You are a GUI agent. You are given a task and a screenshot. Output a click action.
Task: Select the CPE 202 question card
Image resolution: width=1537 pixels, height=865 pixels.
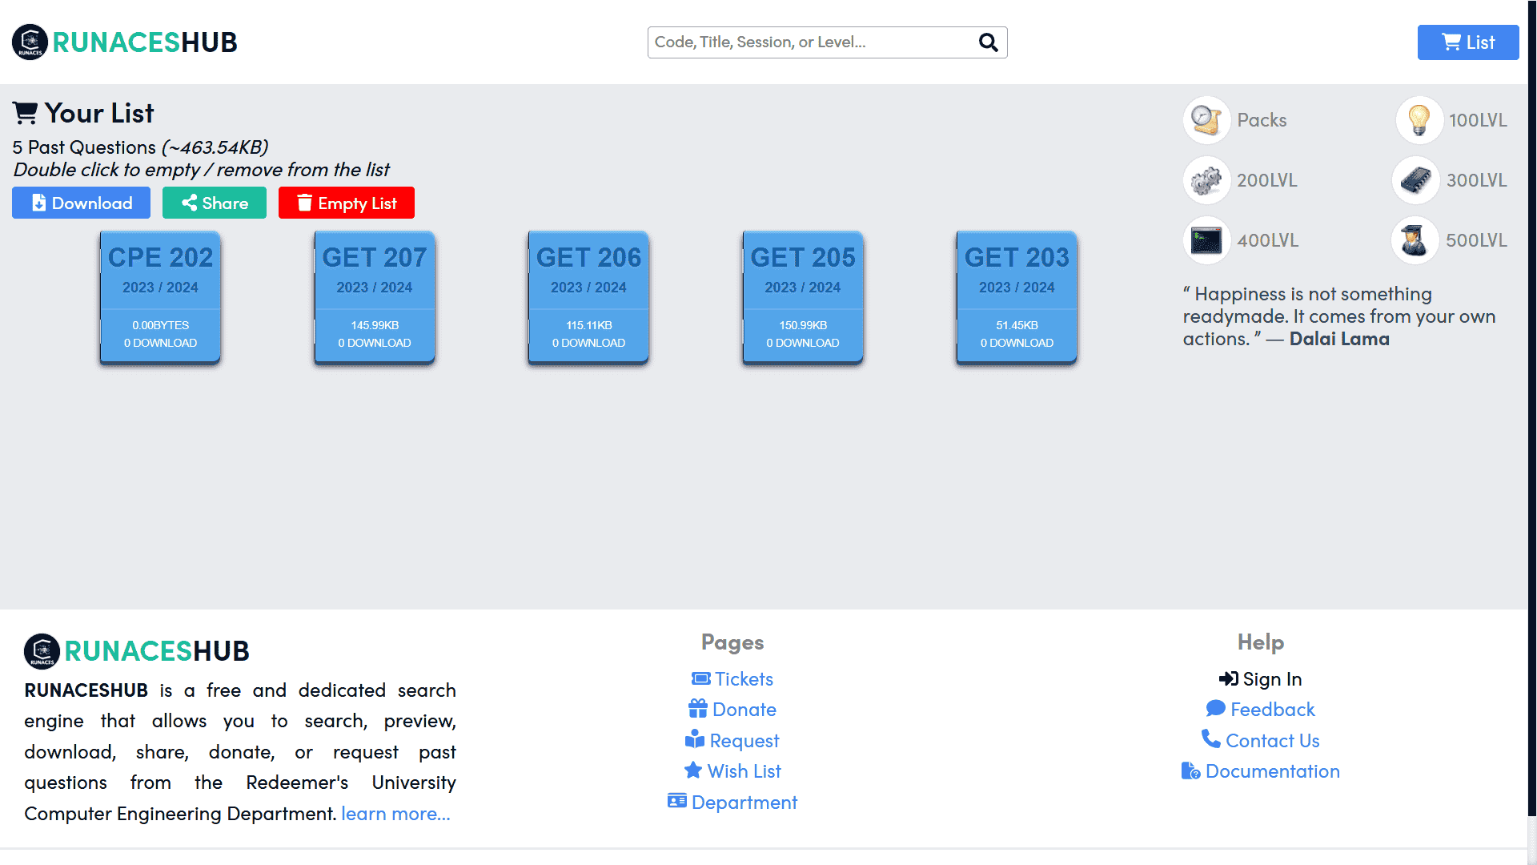[160, 298]
